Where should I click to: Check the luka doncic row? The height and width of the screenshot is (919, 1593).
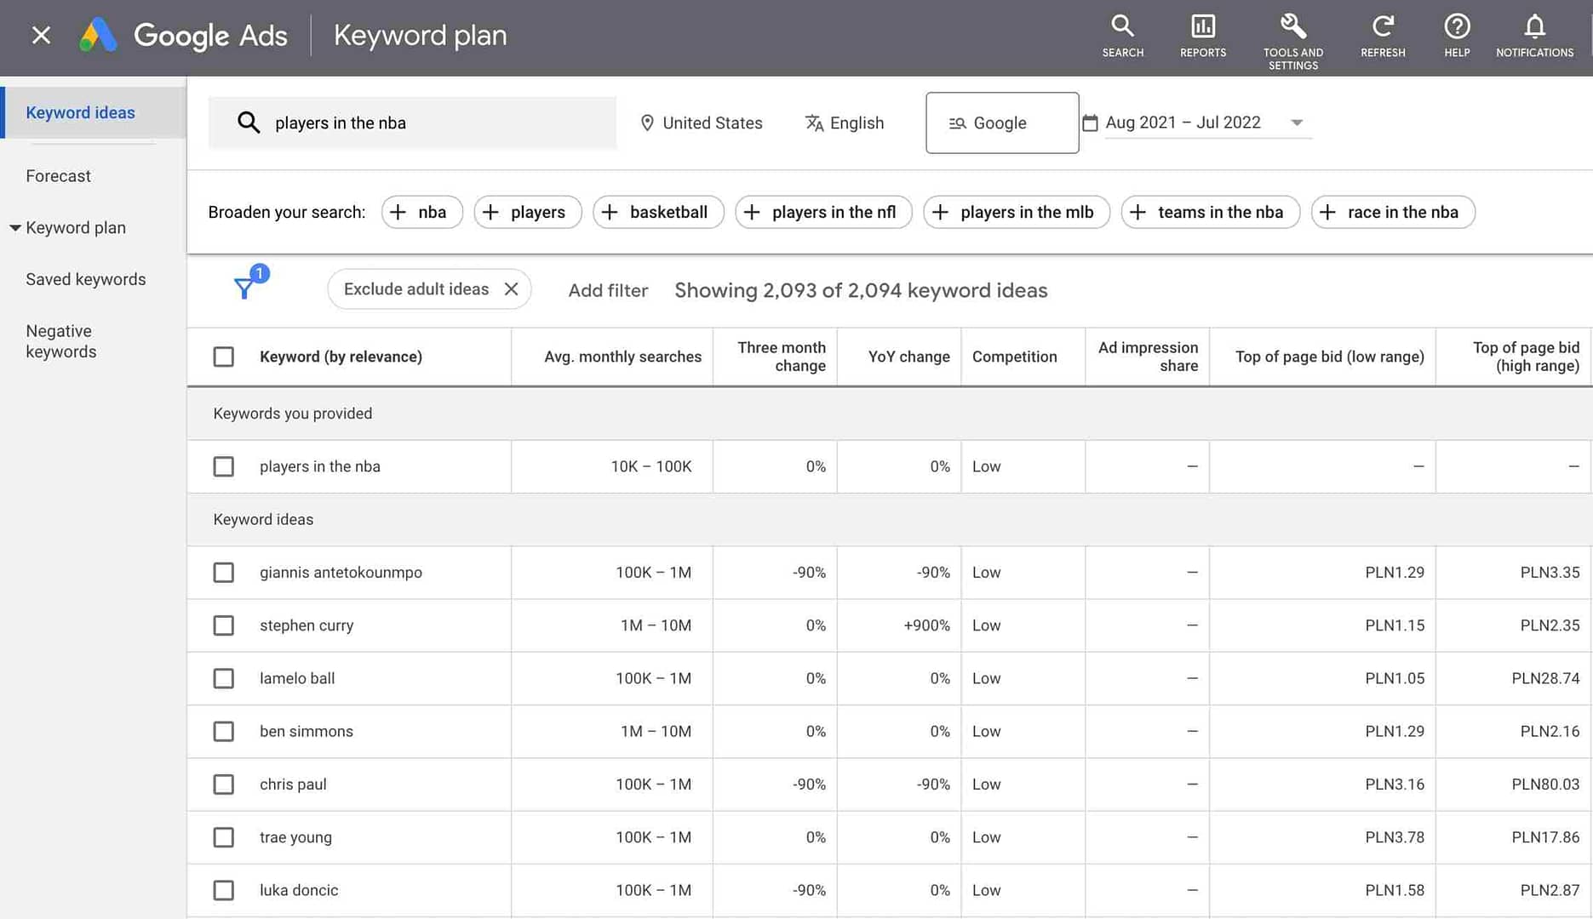(x=223, y=890)
